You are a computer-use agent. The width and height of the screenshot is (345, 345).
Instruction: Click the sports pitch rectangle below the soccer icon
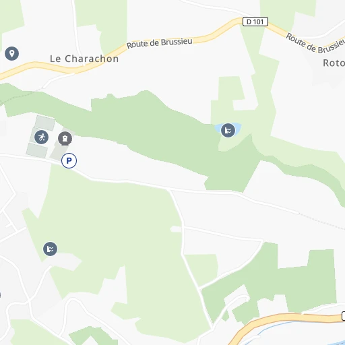(37, 150)
